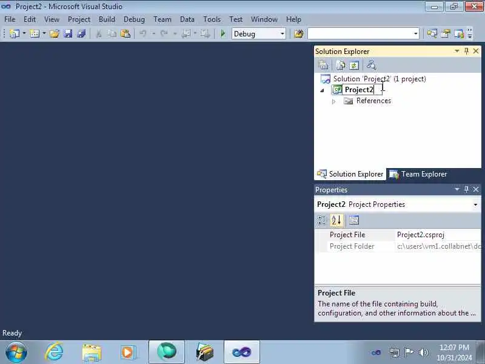Click the Properties Window toolbar icon
The width and height of the screenshot is (485, 364).
pos(446,33)
